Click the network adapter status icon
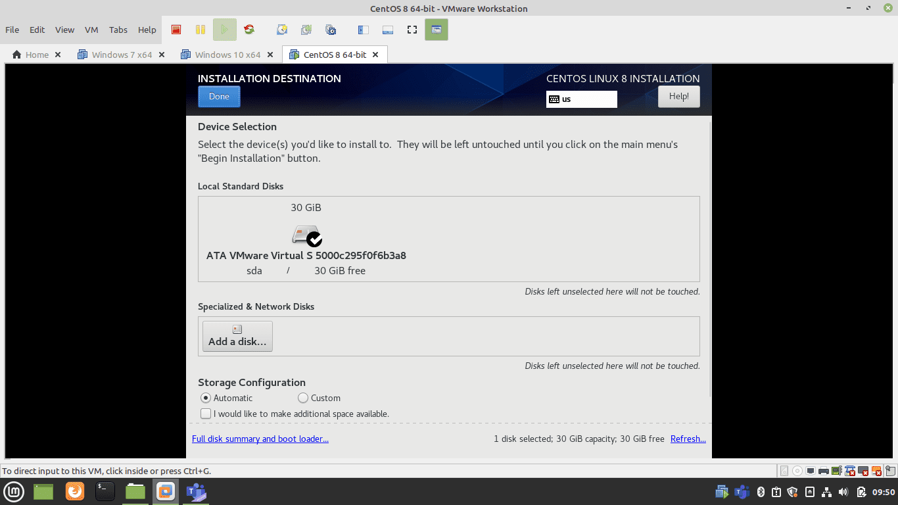The height and width of the screenshot is (505, 898). pos(811,471)
